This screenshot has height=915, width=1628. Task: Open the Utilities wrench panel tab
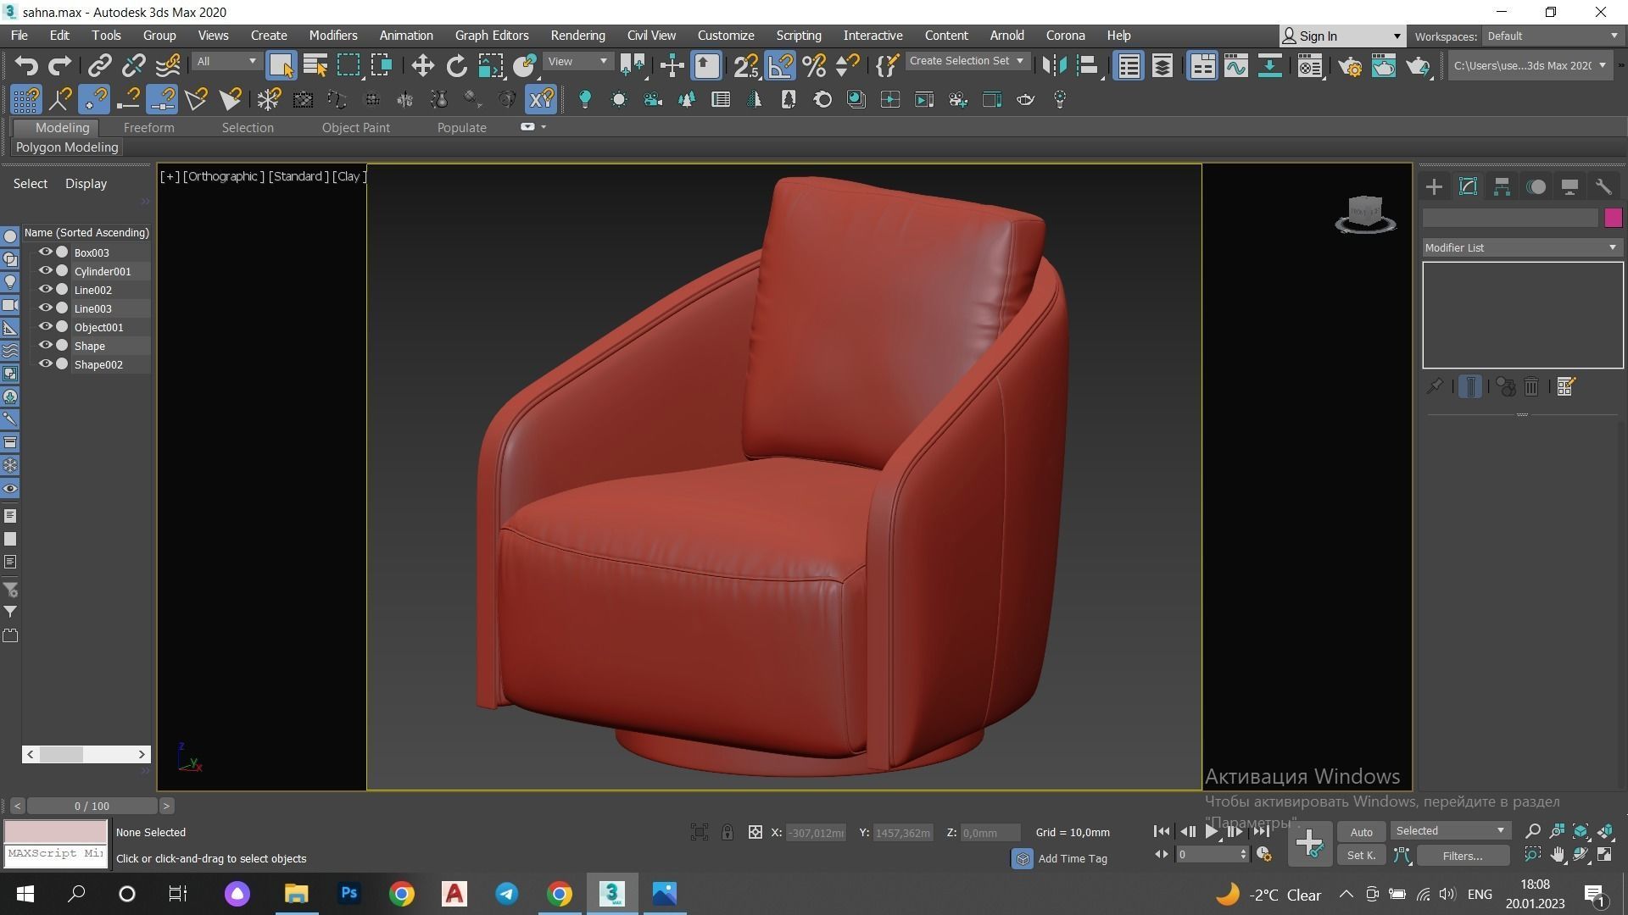point(1603,187)
